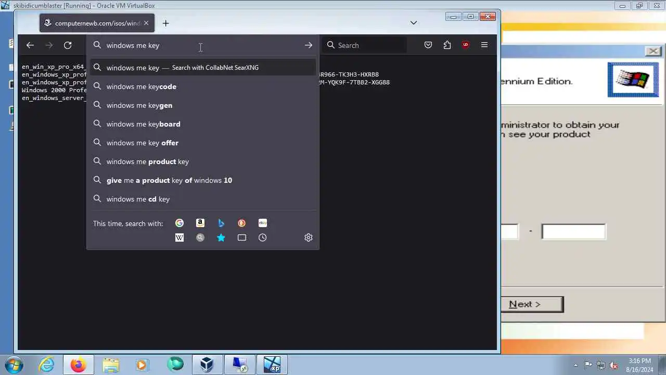
Task: Open the XP virtual machine taskbar item
Action: [272, 365]
